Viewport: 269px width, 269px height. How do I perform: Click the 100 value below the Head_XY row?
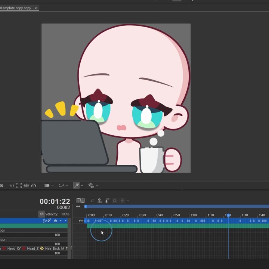coord(57,253)
